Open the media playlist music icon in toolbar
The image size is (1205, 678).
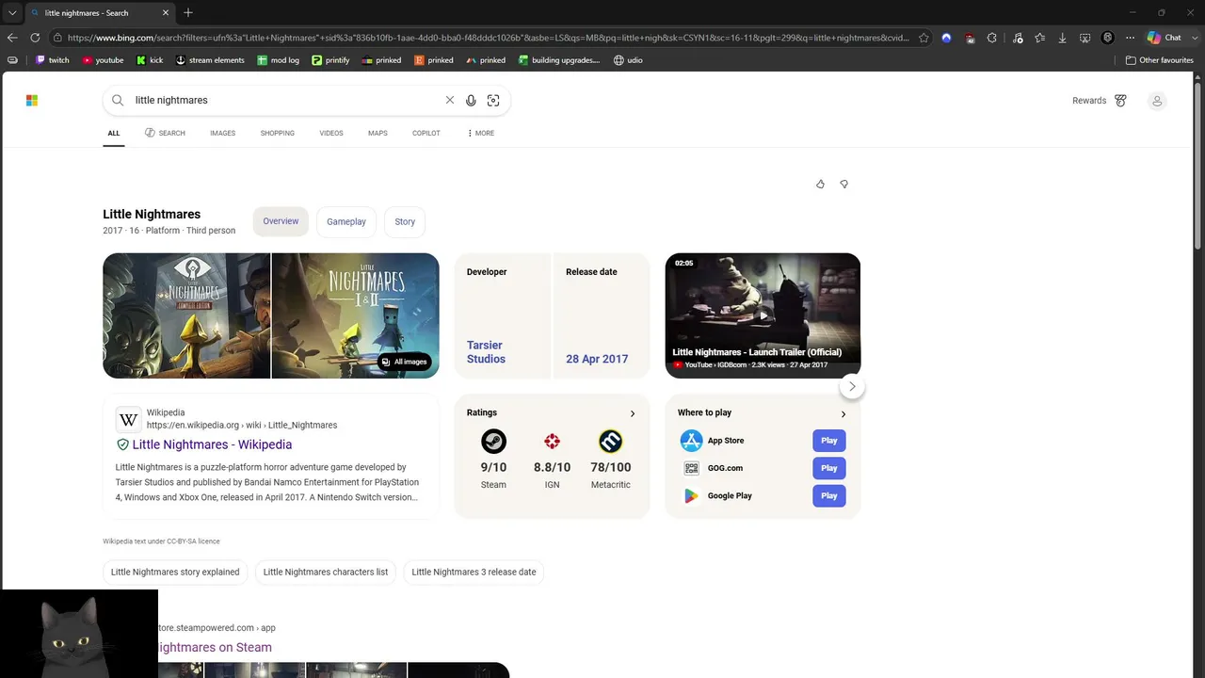pyautogui.click(x=1017, y=38)
